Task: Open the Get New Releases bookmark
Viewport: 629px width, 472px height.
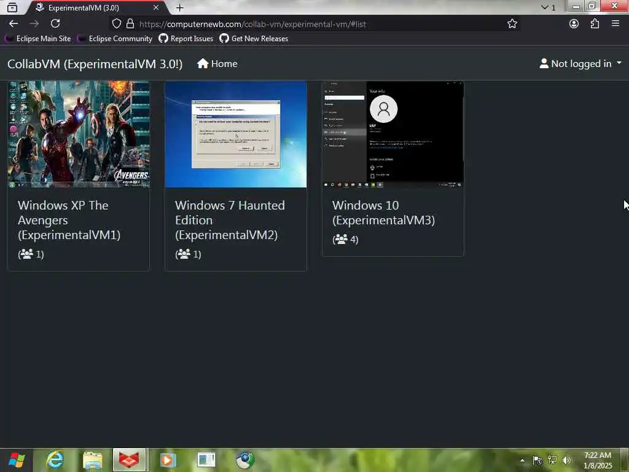Action: [254, 39]
